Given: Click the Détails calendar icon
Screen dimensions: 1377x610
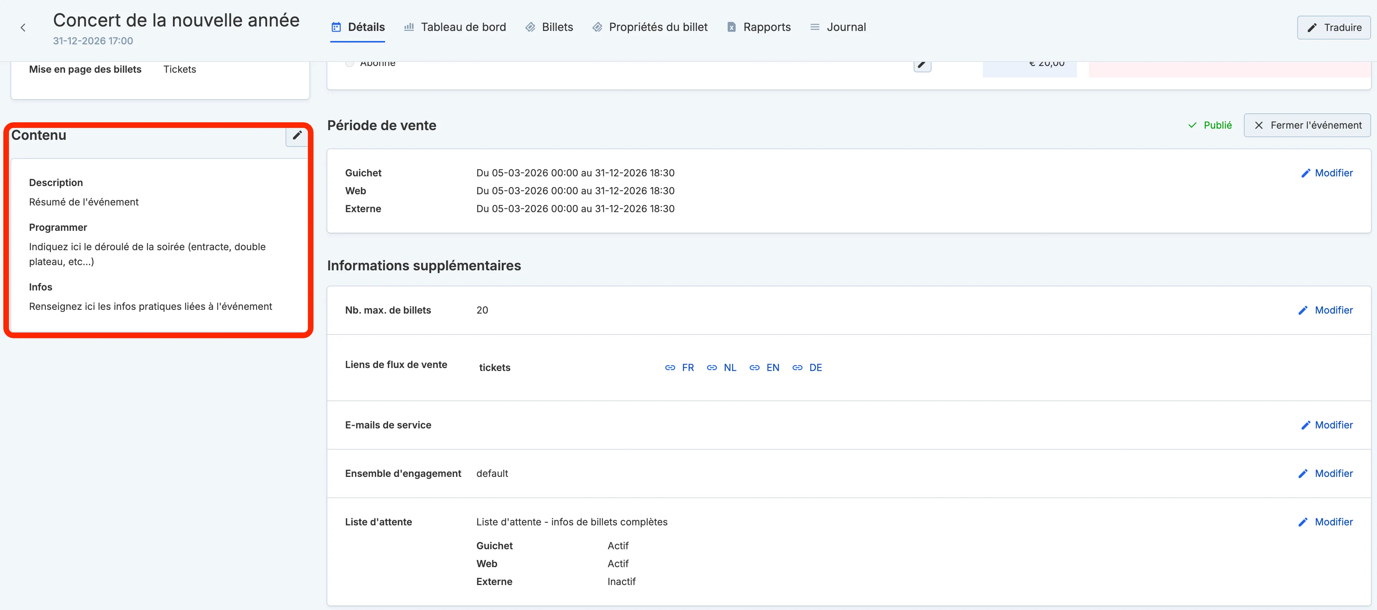Looking at the screenshot, I should coord(336,27).
